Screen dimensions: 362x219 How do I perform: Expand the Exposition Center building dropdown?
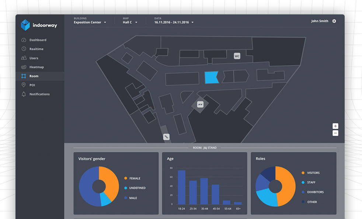[90, 22]
